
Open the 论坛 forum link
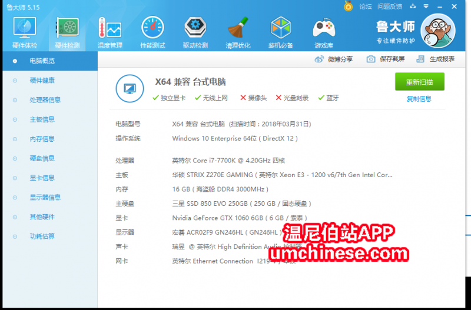(x=365, y=6)
